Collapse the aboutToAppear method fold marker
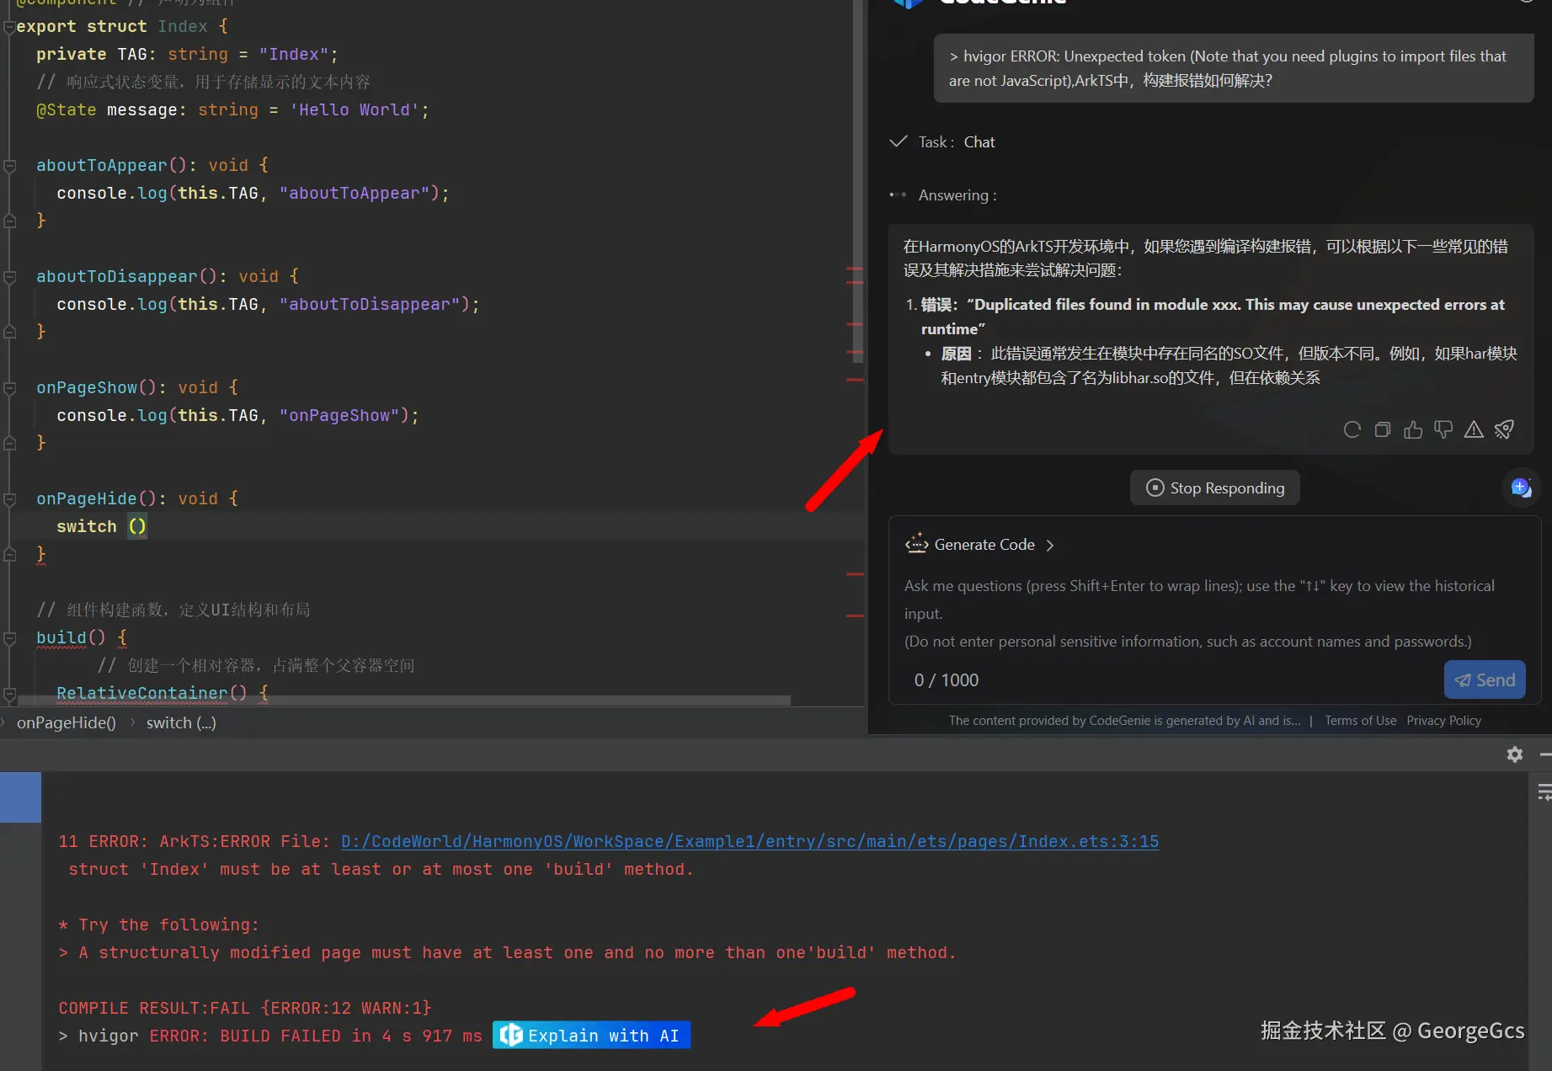 (10, 166)
